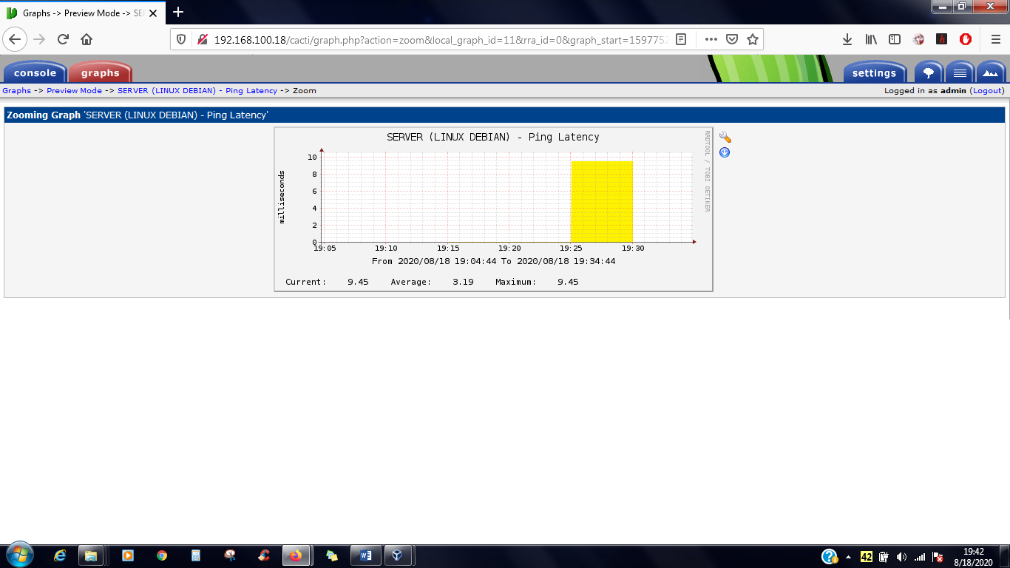Click the taskbar clock showing 19:42
The image size is (1010, 568).
click(x=974, y=557)
